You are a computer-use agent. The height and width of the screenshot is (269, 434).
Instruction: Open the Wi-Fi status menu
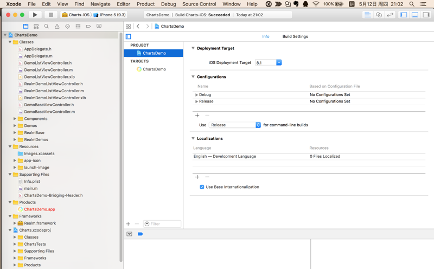point(316,4)
